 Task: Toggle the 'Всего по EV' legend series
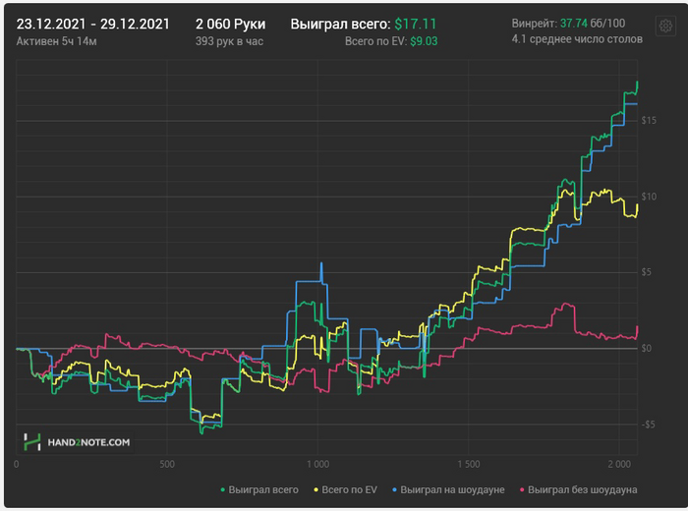pos(345,489)
